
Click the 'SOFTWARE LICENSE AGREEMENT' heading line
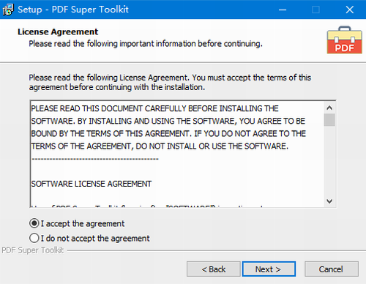[x=91, y=184]
